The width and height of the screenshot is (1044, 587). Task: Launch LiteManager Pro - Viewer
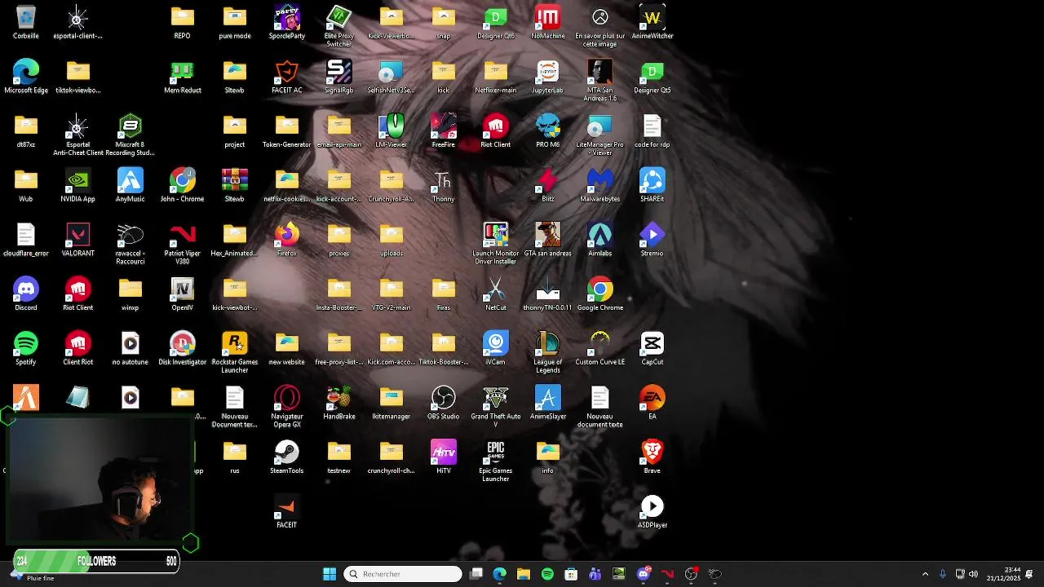(600, 135)
